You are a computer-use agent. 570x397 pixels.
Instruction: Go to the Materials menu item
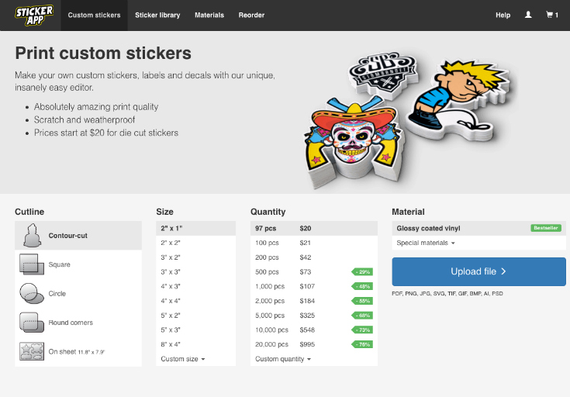(x=209, y=15)
